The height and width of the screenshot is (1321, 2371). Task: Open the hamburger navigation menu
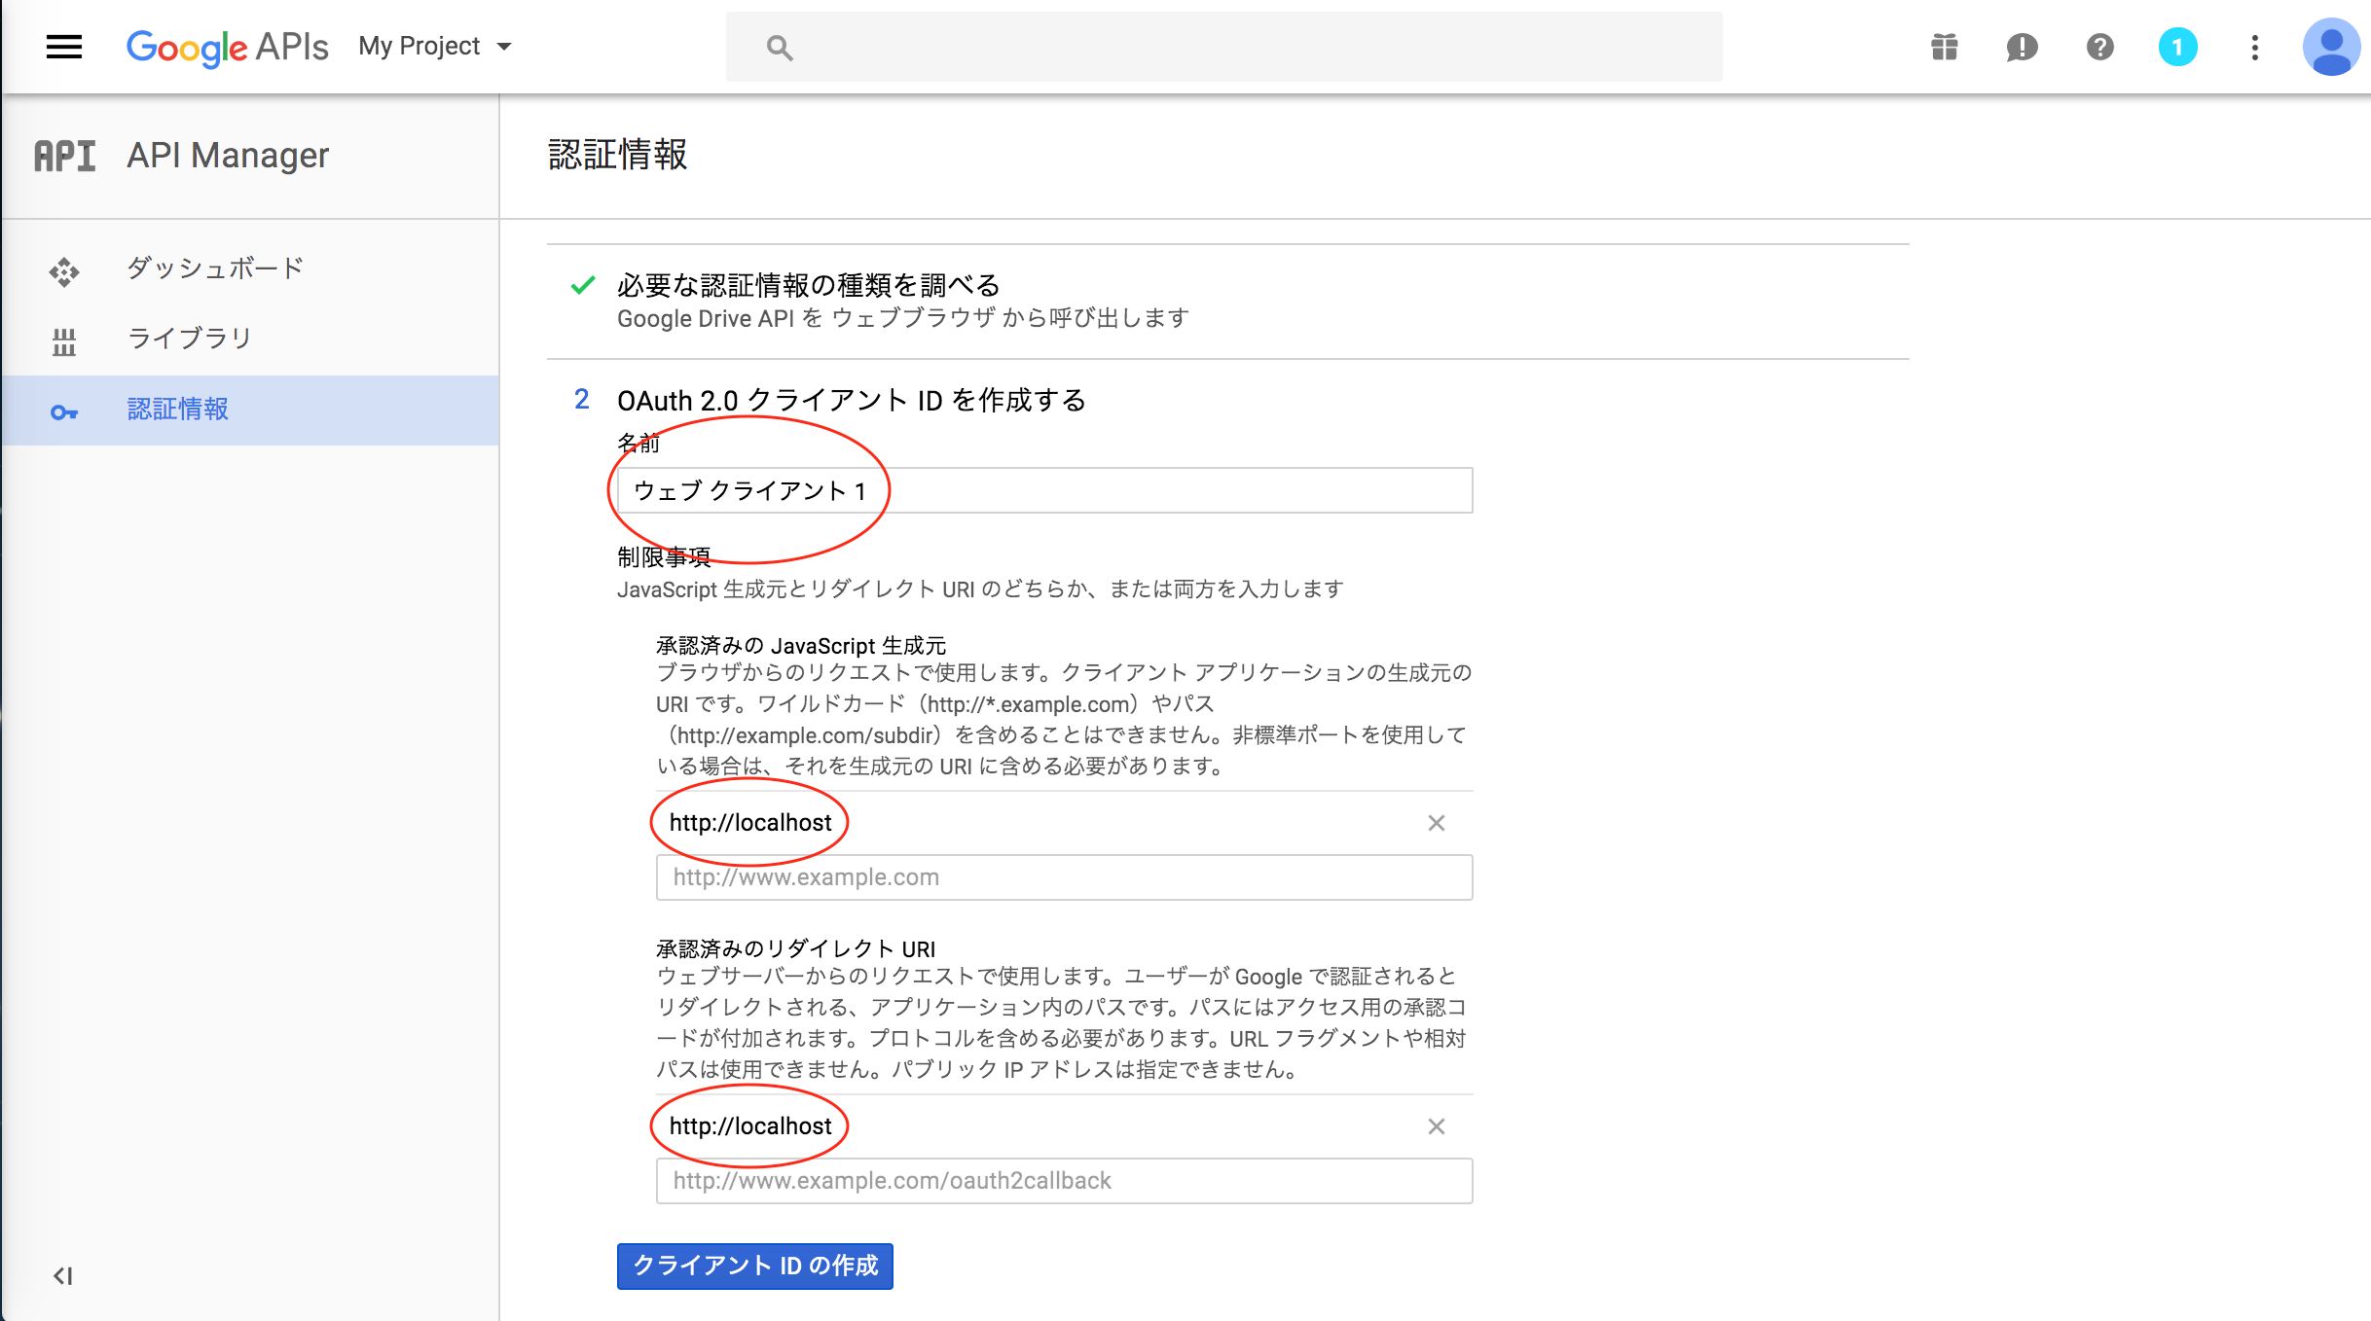(x=63, y=46)
